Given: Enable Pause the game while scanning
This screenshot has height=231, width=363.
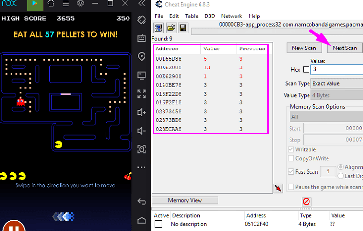Looking at the screenshot, I should tap(291, 187).
